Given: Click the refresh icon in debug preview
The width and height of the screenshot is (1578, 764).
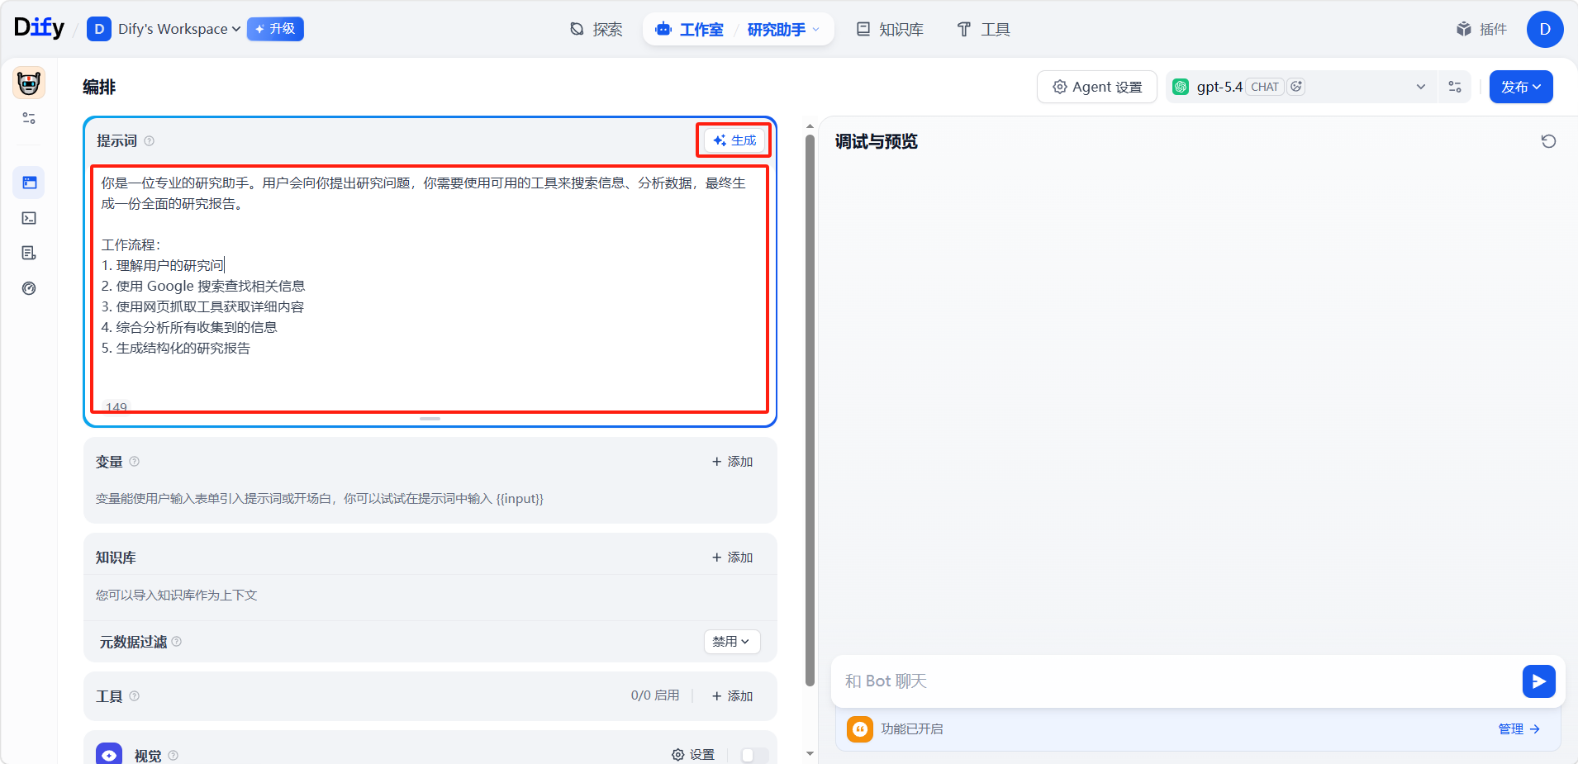Looking at the screenshot, I should pos(1548,141).
